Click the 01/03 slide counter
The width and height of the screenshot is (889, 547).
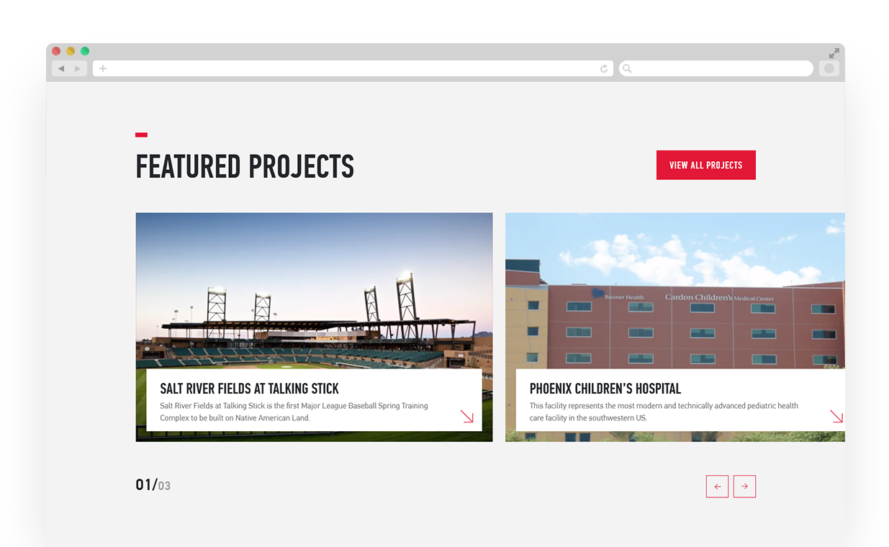pos(153,485)
